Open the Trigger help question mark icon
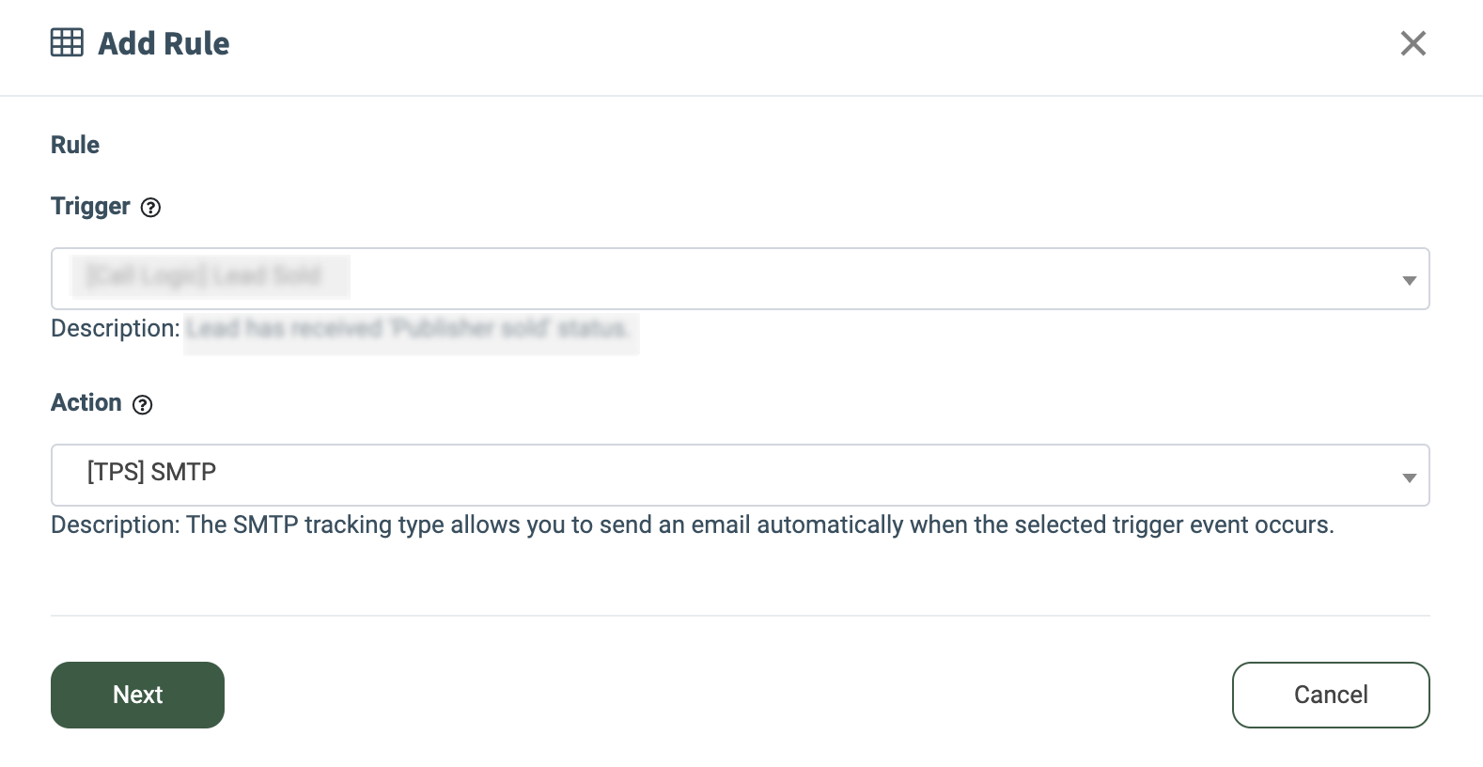Image resolution: width=1483 pixels, height=767 pixels. (x=150, y=208)
